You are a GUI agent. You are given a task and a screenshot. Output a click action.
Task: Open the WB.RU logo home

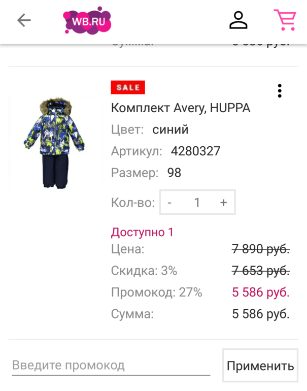pos(87,20)
